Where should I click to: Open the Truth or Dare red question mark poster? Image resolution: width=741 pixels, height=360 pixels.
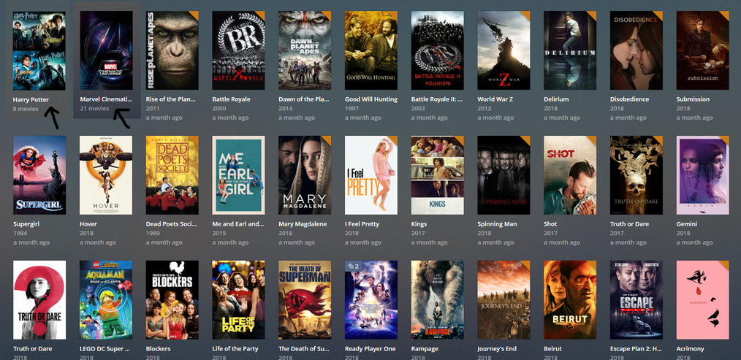point(39,300)
